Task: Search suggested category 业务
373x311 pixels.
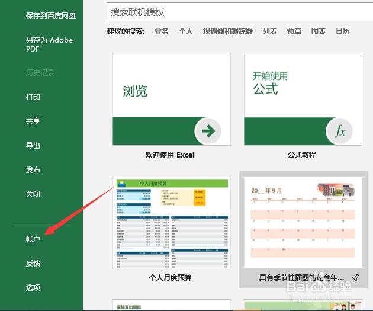Action: 162,31
